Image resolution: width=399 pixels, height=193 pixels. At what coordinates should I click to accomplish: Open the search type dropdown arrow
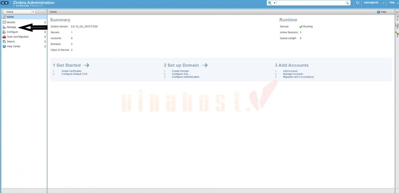[x=275, y=3]
